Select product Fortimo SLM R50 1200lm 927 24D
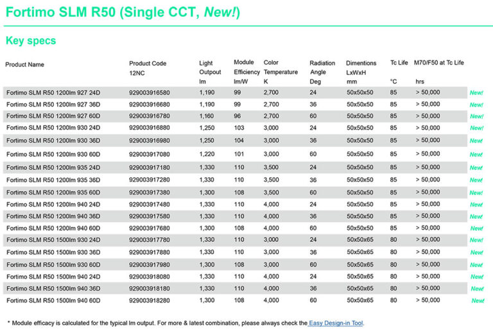The image size is (493, 333). tap(53, 93)
